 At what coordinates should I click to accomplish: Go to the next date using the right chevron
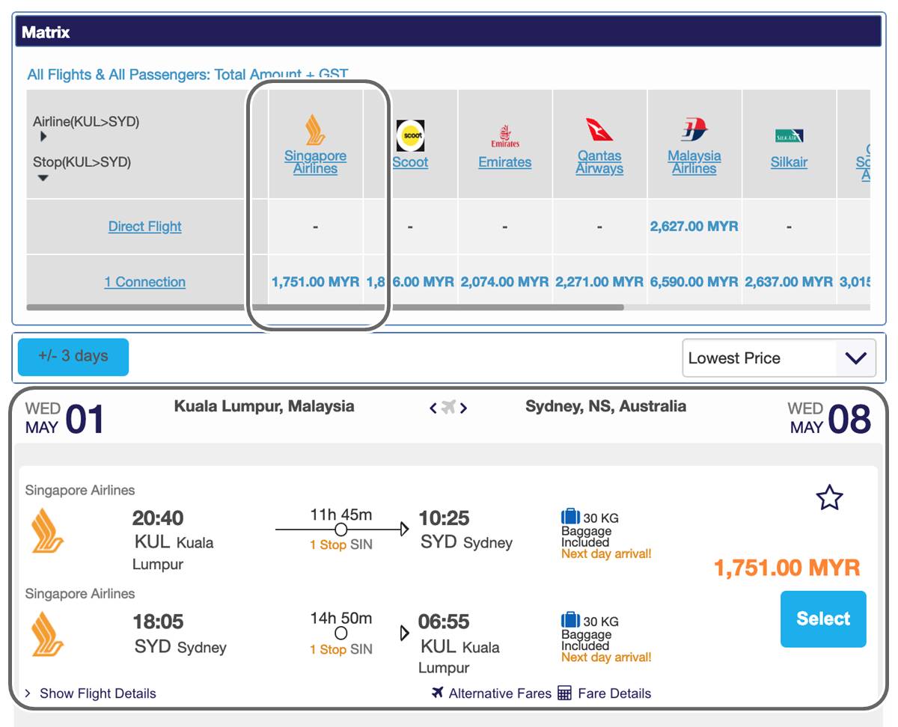point(464,408)
